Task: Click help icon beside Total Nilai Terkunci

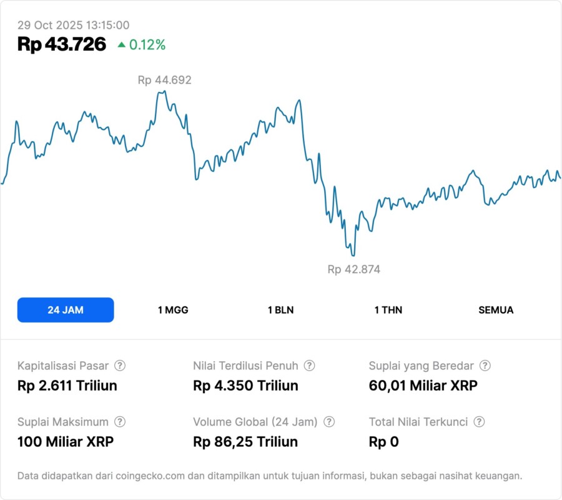Action: coord(480,422)
